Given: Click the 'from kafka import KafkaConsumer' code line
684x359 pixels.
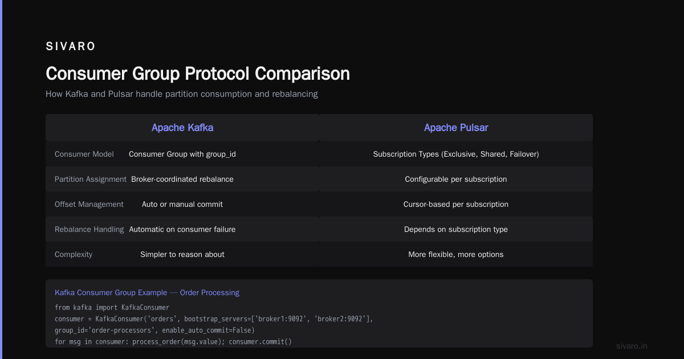Looking at the screenshot, I should click(112, 307).
